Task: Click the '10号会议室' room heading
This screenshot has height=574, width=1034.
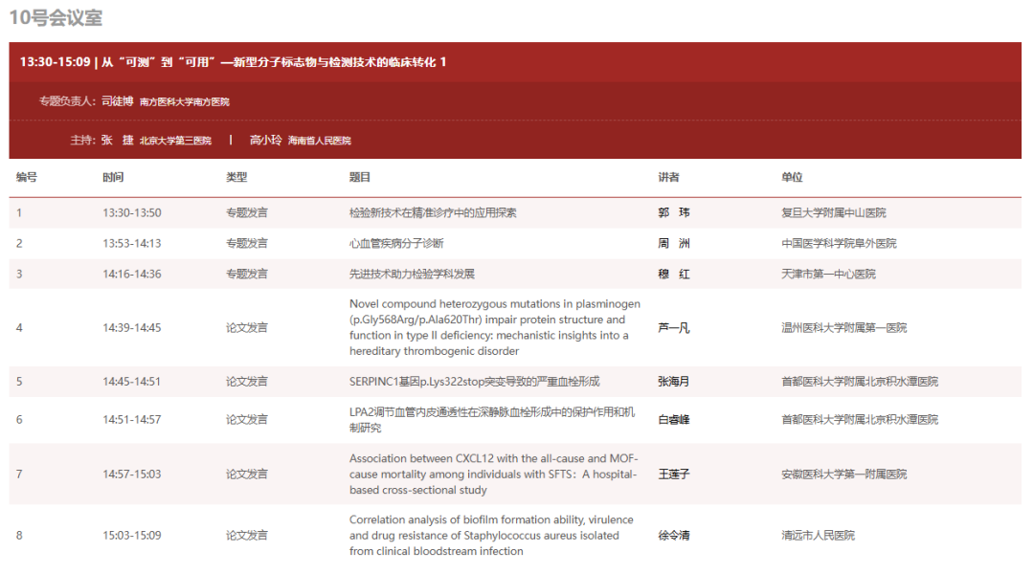Action: (56, 17)
